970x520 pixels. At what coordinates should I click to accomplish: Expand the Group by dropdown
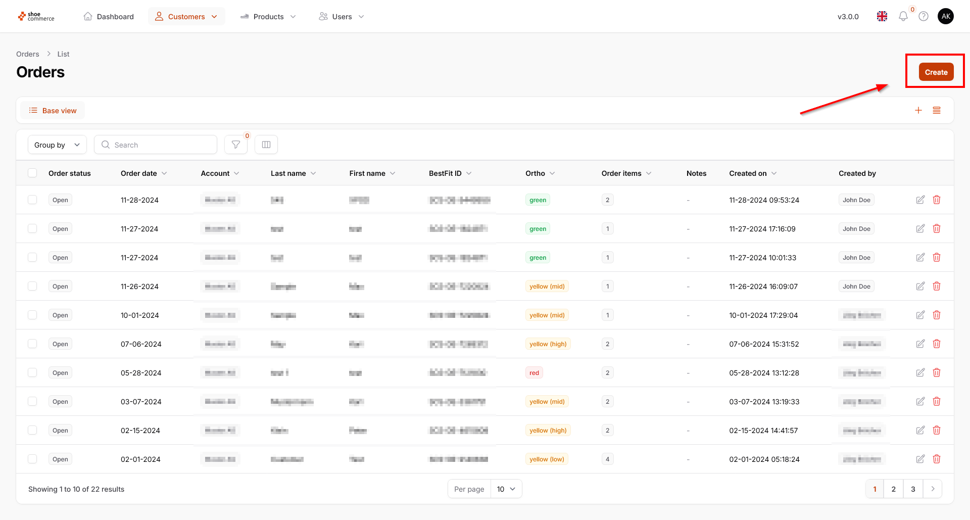pos(57,145)
